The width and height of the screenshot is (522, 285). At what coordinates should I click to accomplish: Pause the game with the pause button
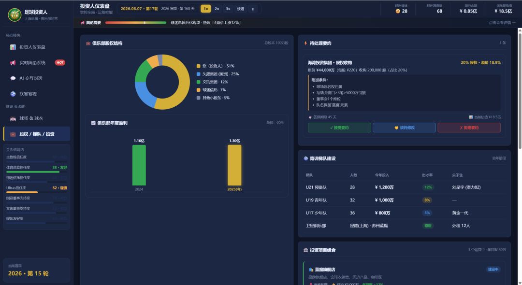tap(253, 9)
